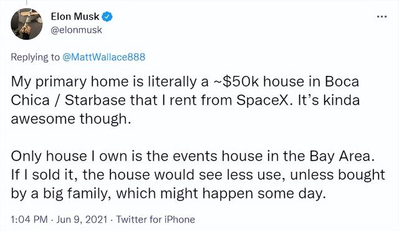Open the tweet author's round profile picture

click(x=26, y=24)
